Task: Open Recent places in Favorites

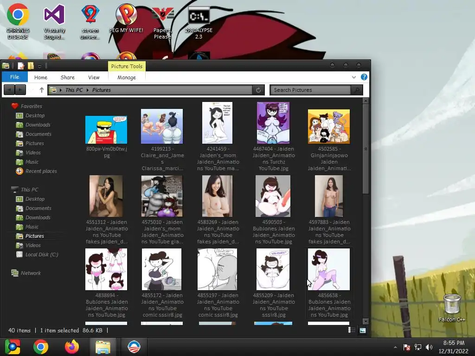Action: pos(41,171)
